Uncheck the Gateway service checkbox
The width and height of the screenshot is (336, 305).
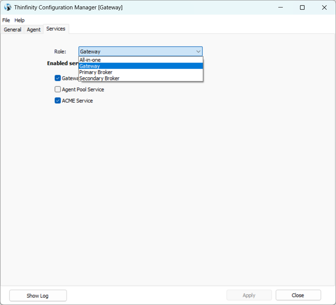[58, 78]
